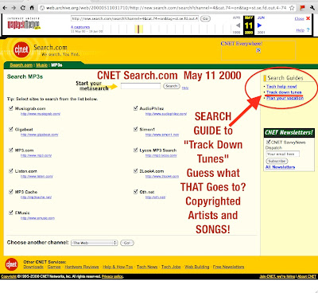Go forward with browser forward arrow
Image resolution: width=318 pixels, height=293 pixels.
[x=14, y=8]
